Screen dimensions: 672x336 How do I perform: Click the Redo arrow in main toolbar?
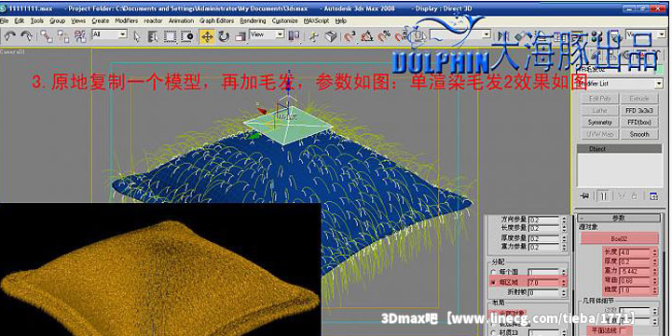[27, 37]
